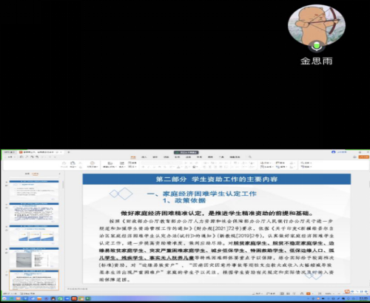Open the file menu dropdown at top-left

[10, 157]
